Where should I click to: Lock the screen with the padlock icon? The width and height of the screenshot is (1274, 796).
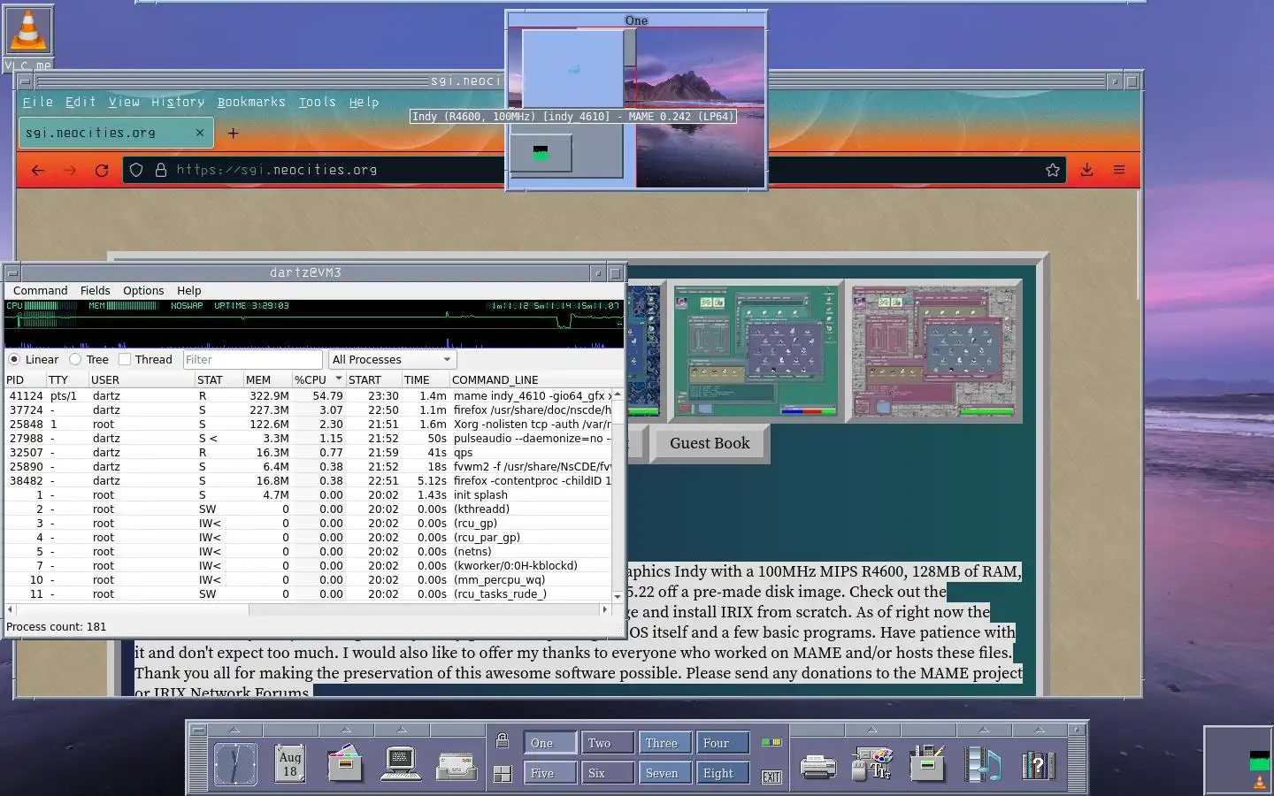503,741
